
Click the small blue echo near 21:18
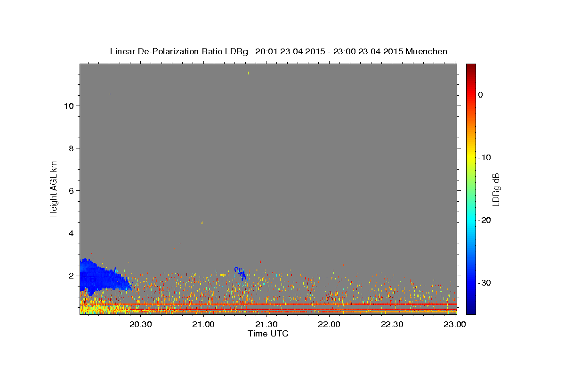pos(240,273)
